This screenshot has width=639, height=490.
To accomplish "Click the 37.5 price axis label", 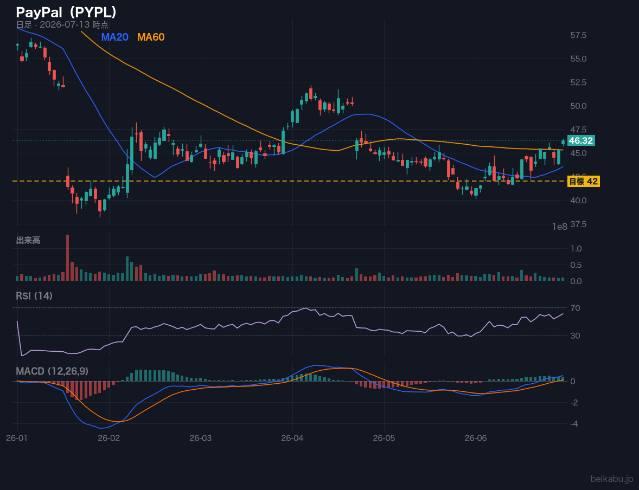I will click(578, 224).
